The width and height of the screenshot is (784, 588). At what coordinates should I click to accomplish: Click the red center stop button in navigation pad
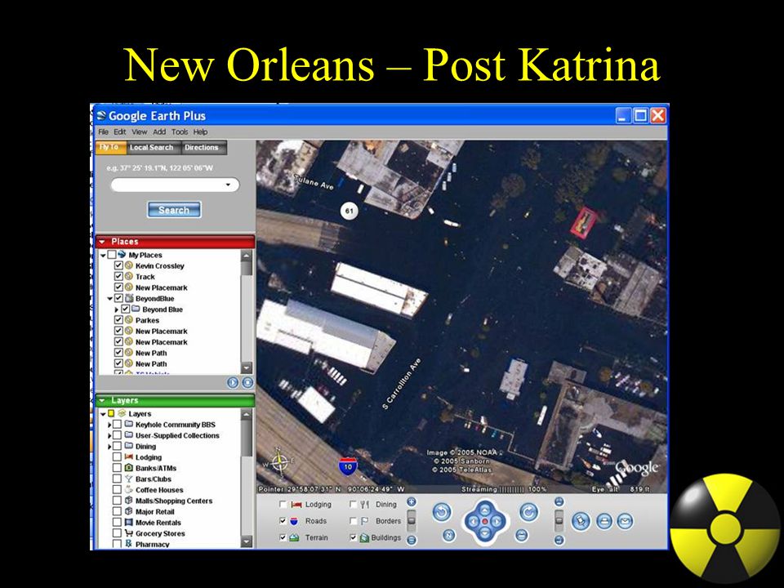(x=484, y=522)
